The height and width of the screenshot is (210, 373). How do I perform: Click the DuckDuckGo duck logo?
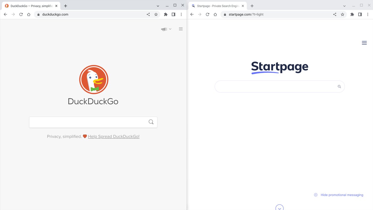(94, 79)
